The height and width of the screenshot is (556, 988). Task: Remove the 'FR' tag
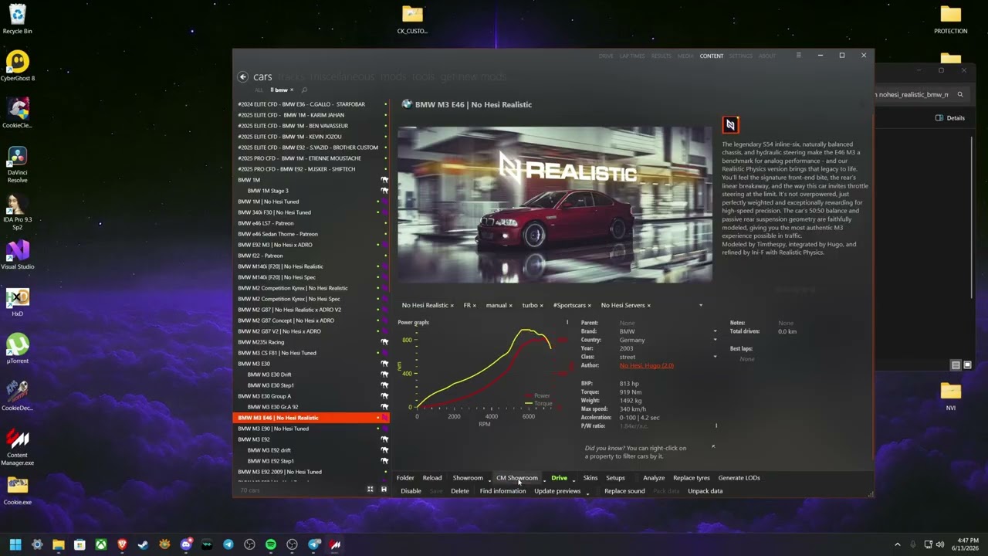point(475,306)
